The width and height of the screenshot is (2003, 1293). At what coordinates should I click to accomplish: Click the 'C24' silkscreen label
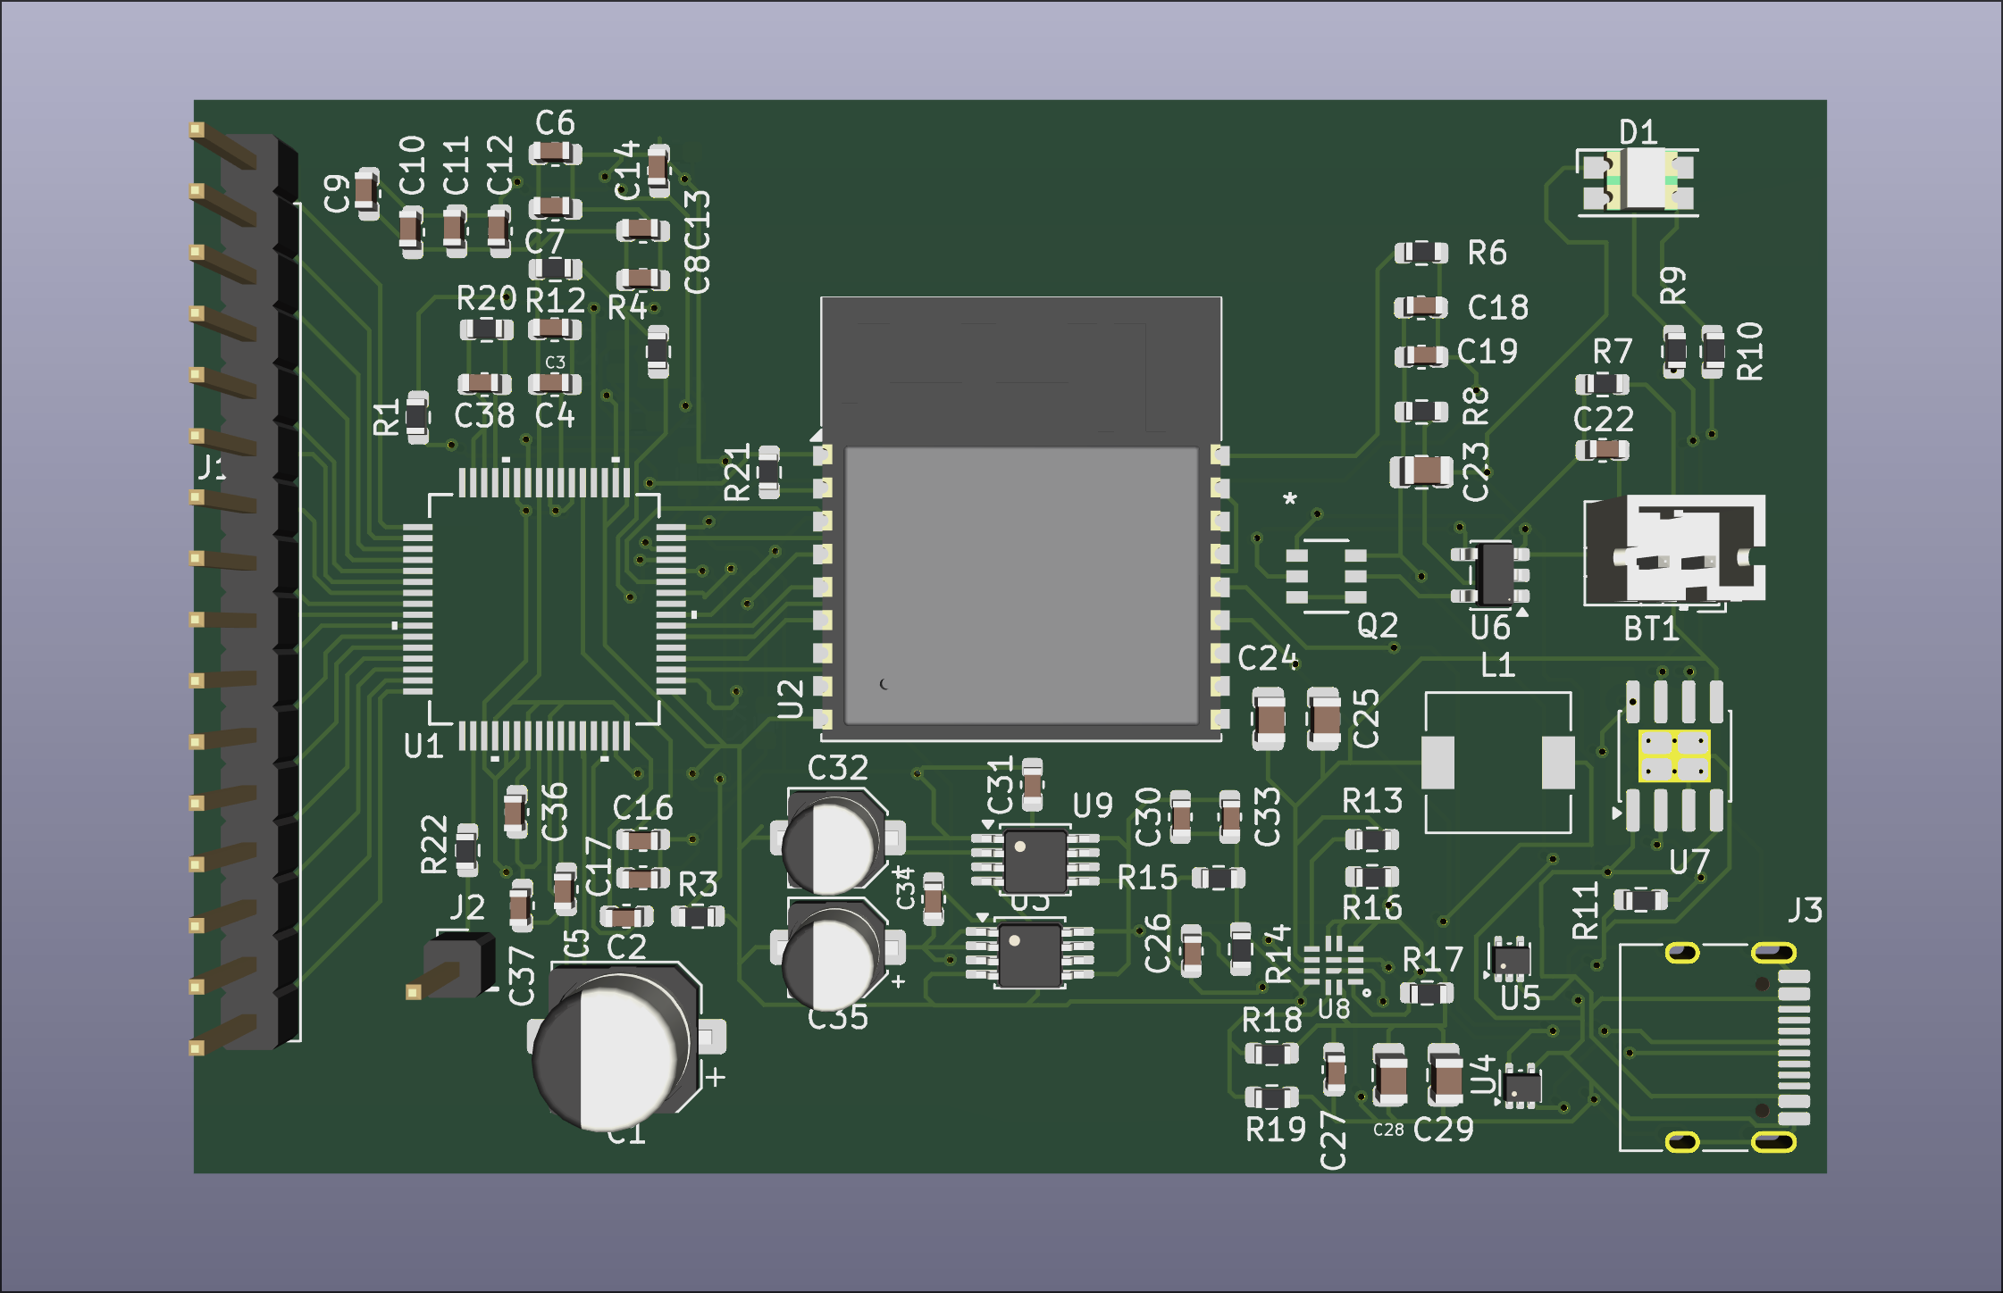coord(1268,659)
